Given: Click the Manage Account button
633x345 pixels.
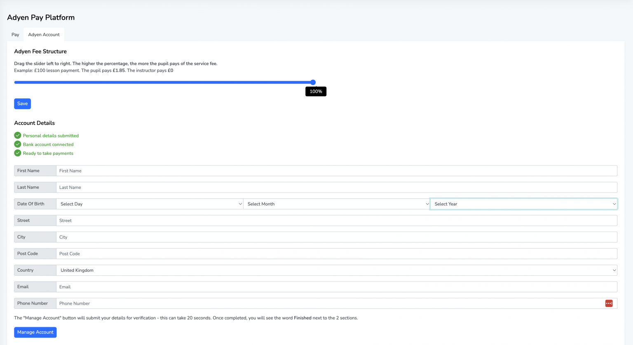Looking at the screenshot, I should [35, 332].
